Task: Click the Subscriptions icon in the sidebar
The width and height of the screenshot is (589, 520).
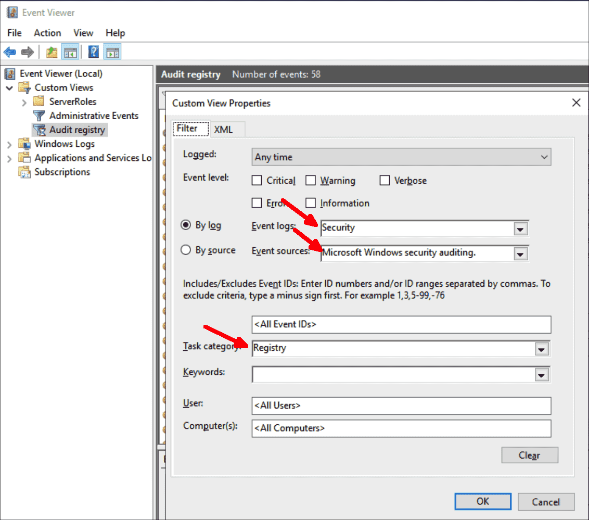Action: (x=24, y=172)
